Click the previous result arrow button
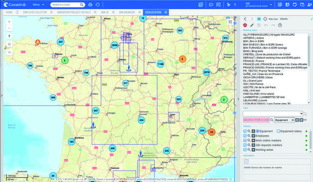The height and width of the screenshot is (182, 313). pos(297,120)
